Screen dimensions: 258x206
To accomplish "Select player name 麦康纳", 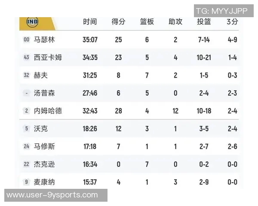I will pos(44,182).
